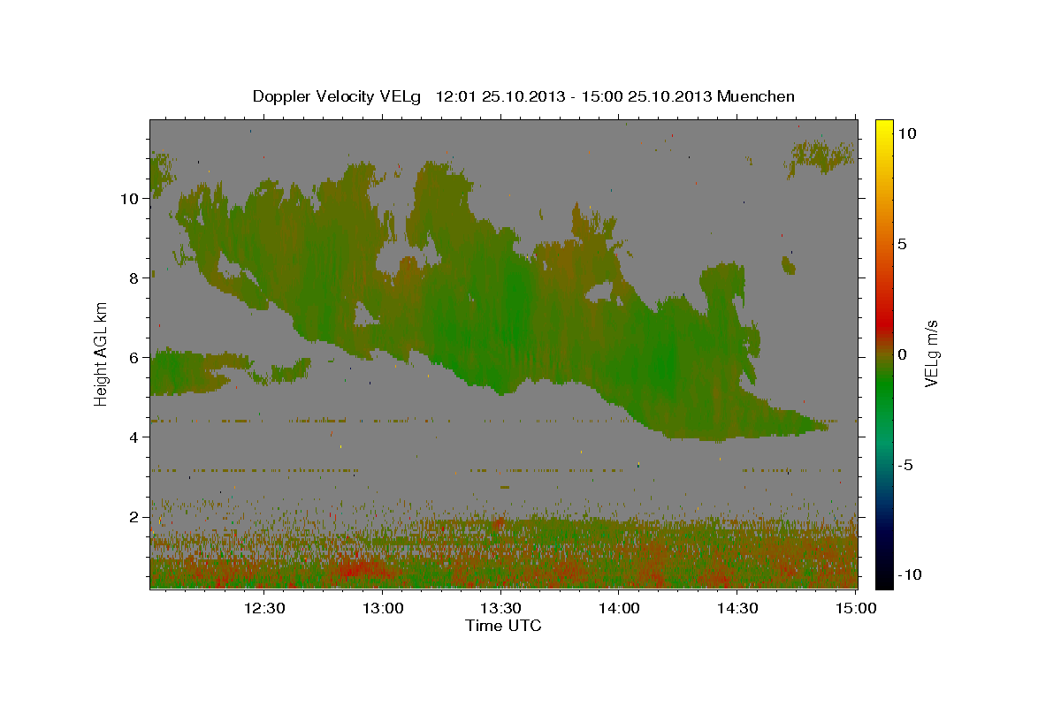Click the height tick label 8
This screenshot has width=1061, height=707.
[x=134, y=277]
